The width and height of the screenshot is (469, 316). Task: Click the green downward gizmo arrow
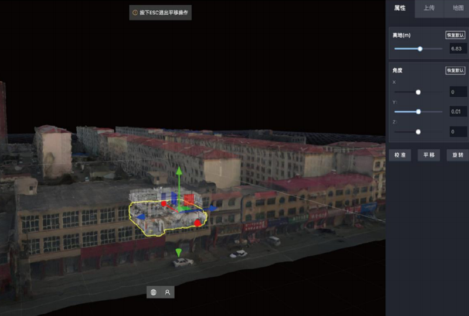click(178, 252)
